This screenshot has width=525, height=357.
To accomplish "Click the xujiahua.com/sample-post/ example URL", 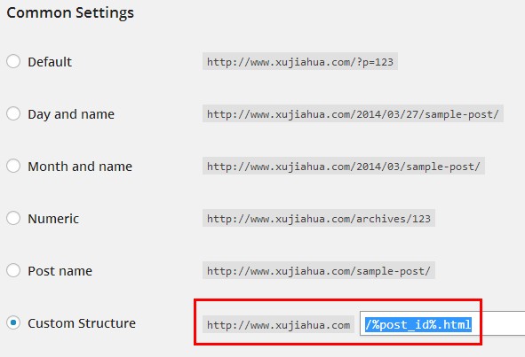I will tap(319, 270).
